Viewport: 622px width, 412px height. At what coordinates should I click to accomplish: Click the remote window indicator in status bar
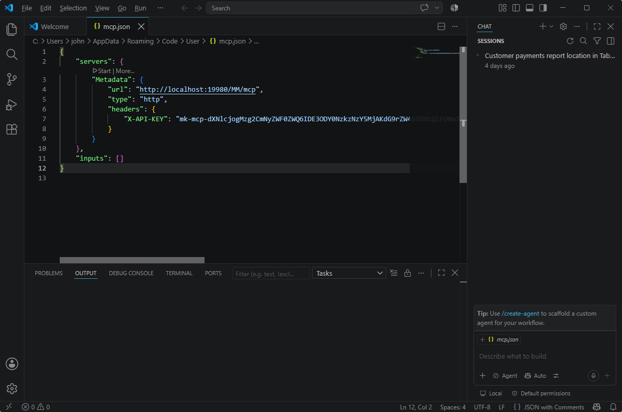[9, 407]
